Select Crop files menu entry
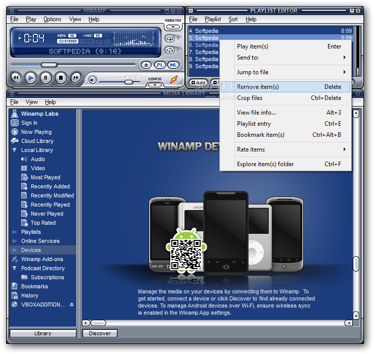The width and height of the screenshot is (374, 354). [x=286, y=98]
